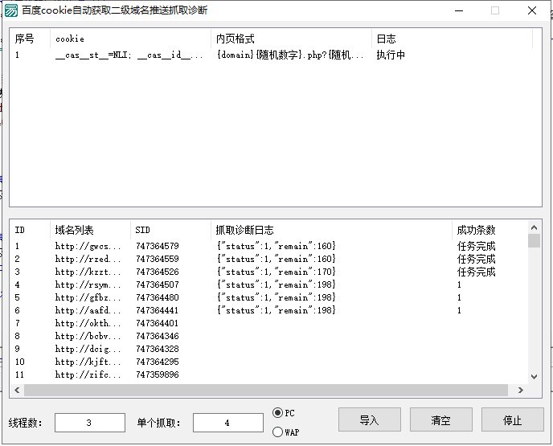Click the cookie column header
553x446 pixels.
[x=130, y=39]
